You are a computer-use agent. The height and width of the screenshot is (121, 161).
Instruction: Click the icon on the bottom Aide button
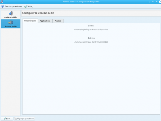[5, 119]
